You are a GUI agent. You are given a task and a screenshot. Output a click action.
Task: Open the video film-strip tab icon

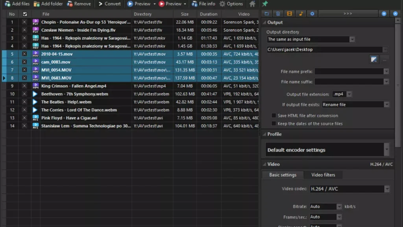click(x=289, y=14)
